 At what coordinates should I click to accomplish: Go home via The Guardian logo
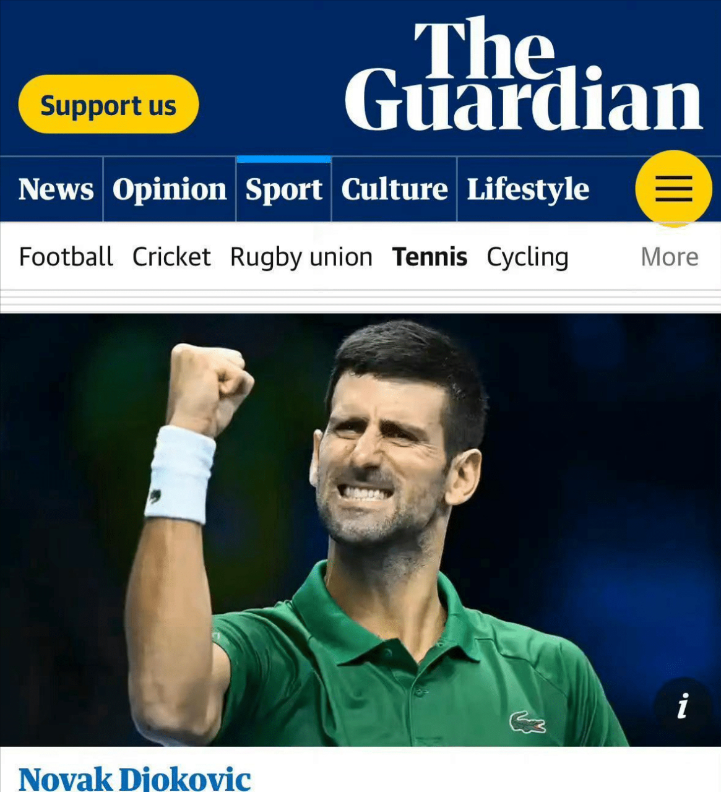[x=524, y=75]
